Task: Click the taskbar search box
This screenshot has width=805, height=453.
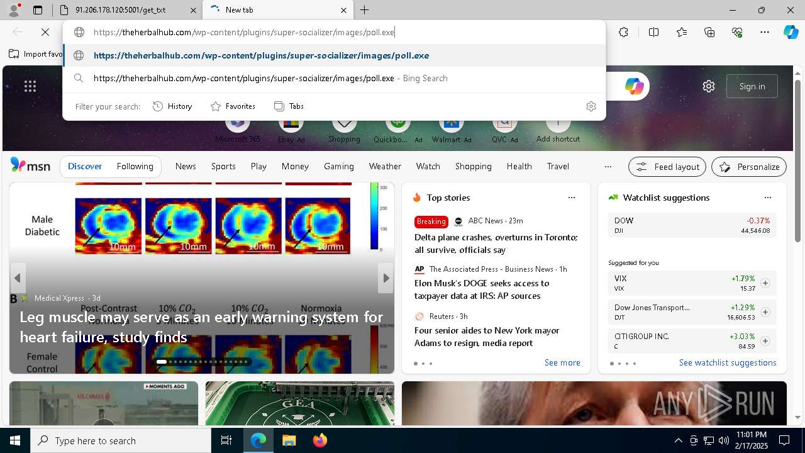Action: point(121,441)
